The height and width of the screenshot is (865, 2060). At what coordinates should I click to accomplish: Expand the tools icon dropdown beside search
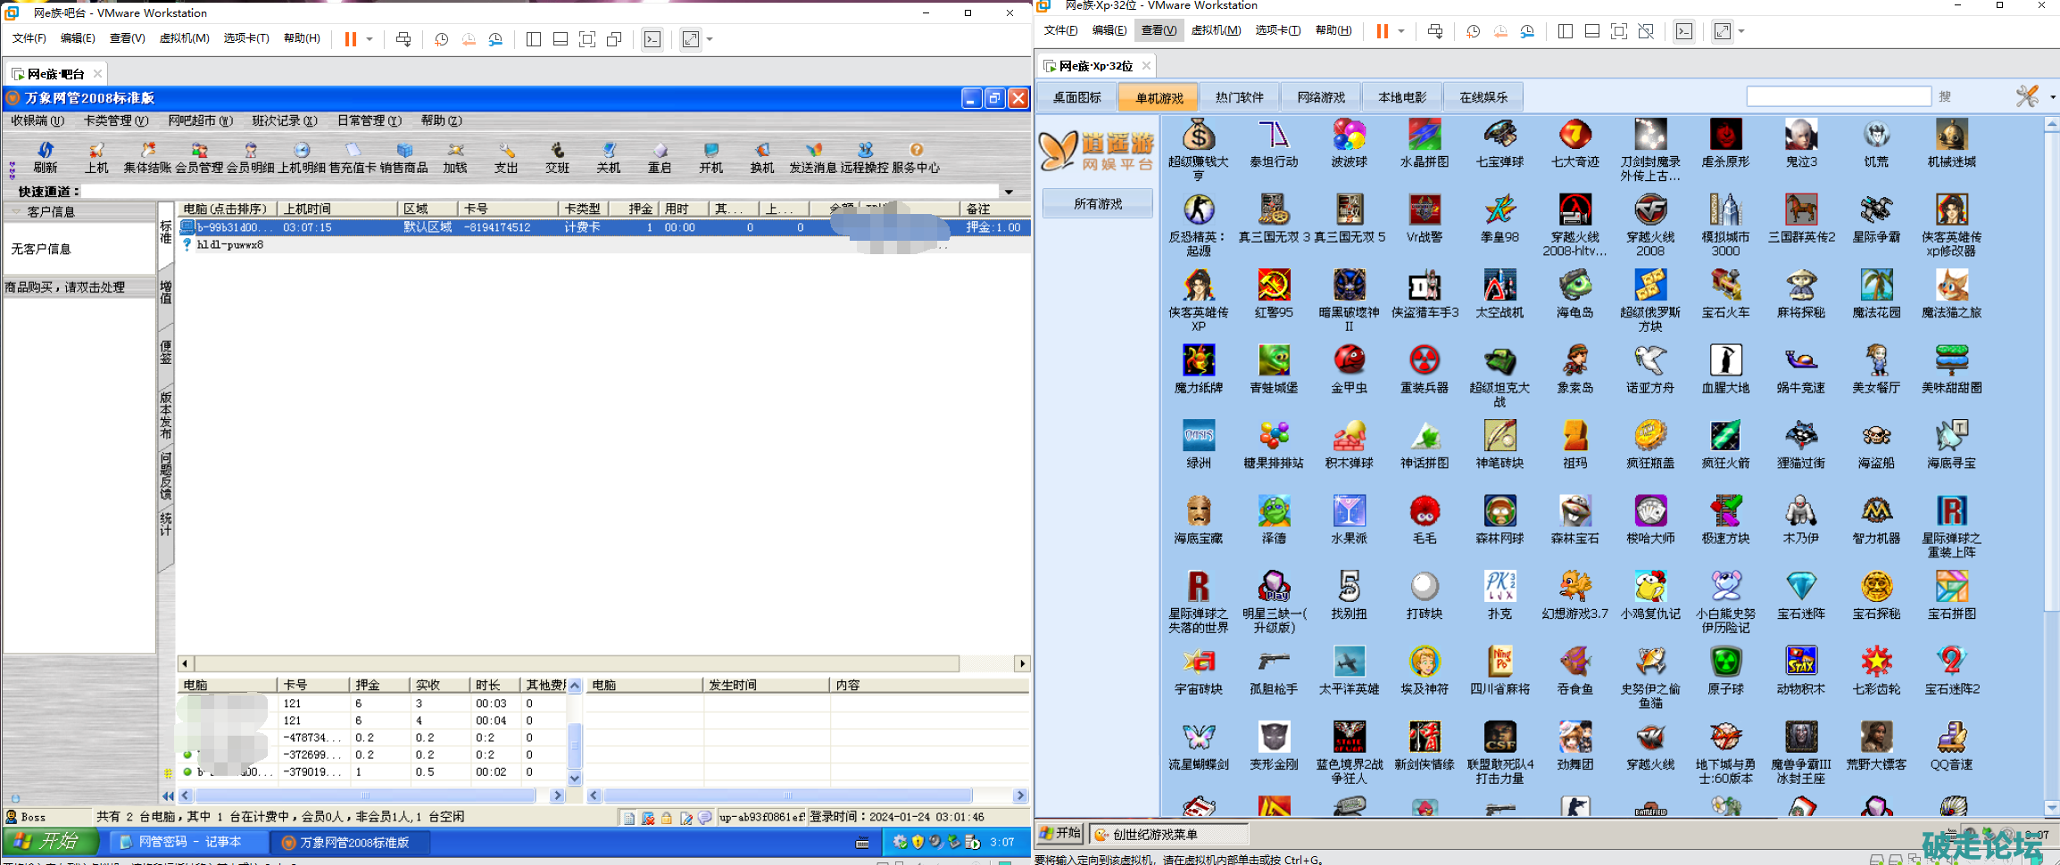[x=2052, y=97]
